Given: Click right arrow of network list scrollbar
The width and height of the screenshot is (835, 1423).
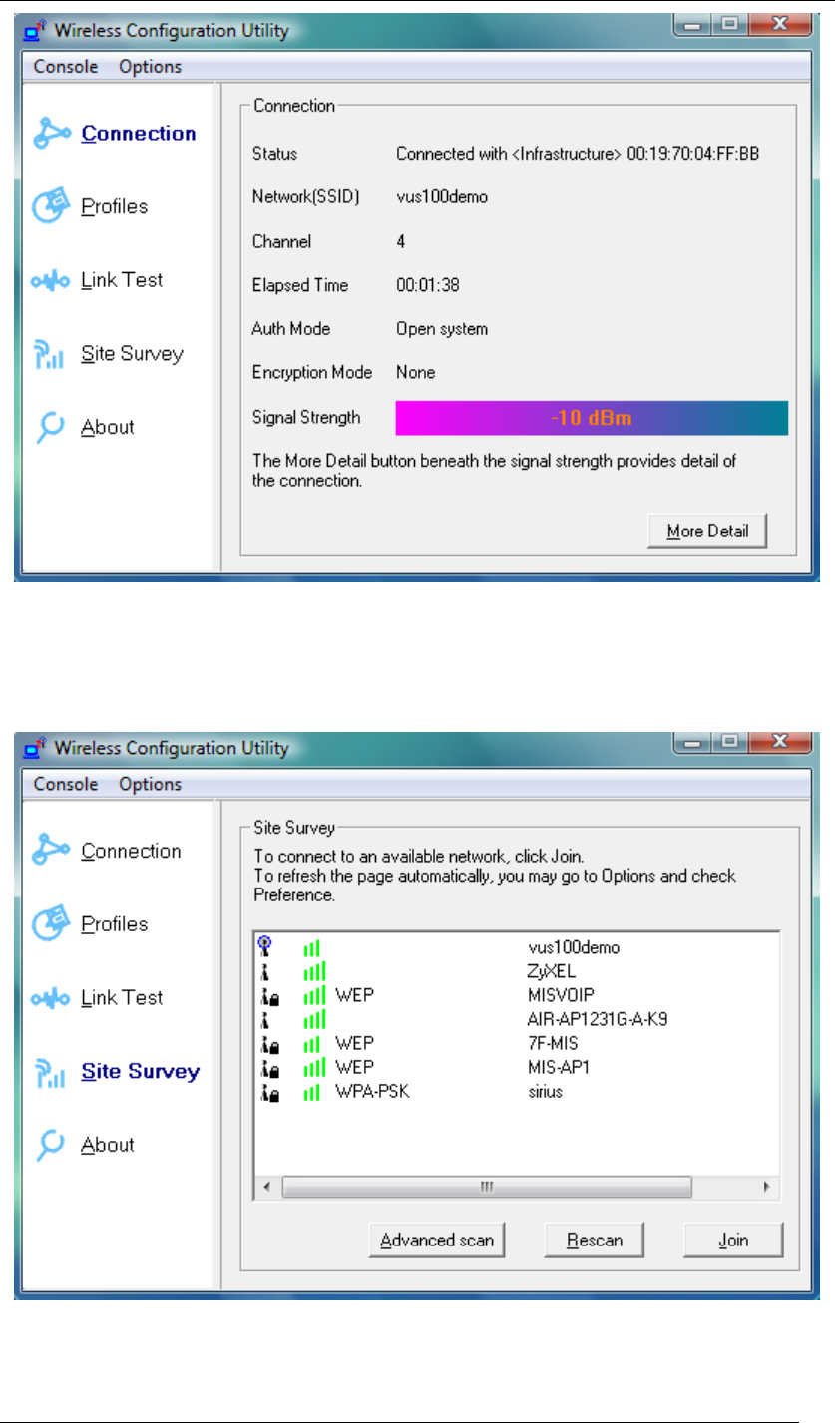Looking at the screenshot, I should tap(765, 1188).
